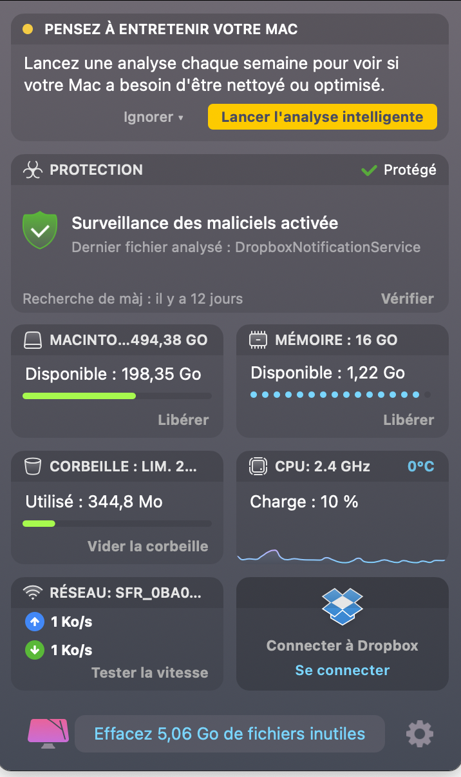The width and height of the screenshot is (461, 777).
Task: Click Libérer under Mémoire
Action: (409, 420)
